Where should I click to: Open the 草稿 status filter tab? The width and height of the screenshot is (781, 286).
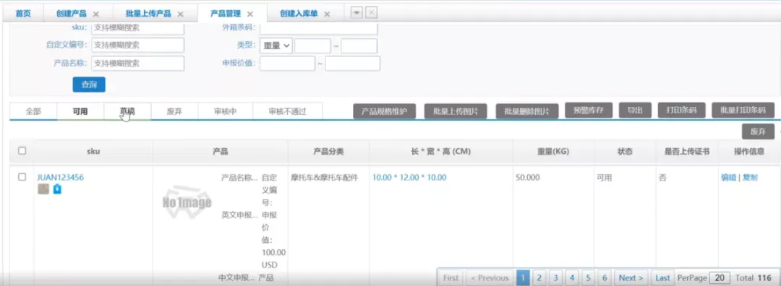pos(127,111)
